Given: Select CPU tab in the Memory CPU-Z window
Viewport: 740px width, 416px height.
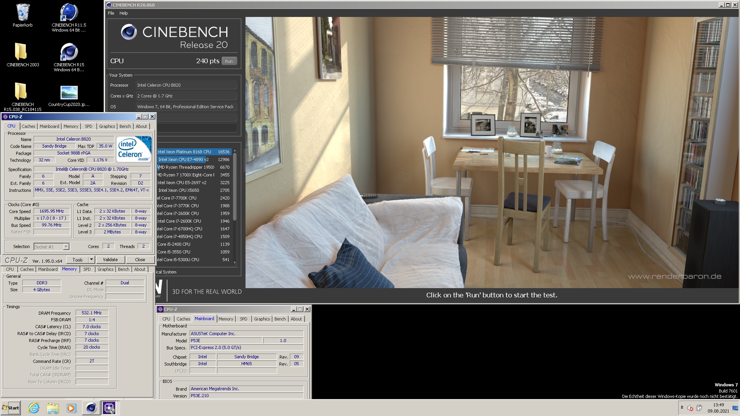Looking at the screenshot, I should pyautogui.click(x=10, y=269).
